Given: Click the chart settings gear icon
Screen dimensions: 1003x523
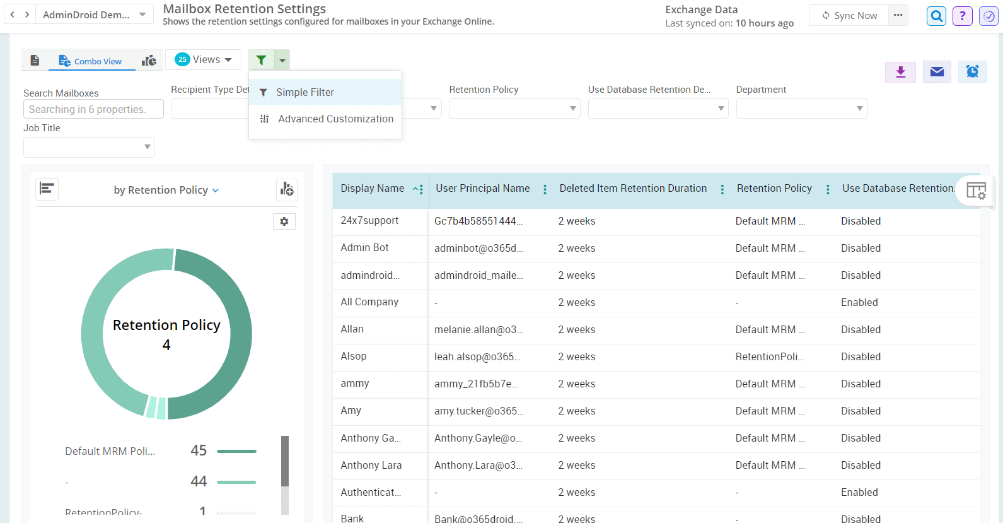Looking at the screenshot, I should point(284,221).
